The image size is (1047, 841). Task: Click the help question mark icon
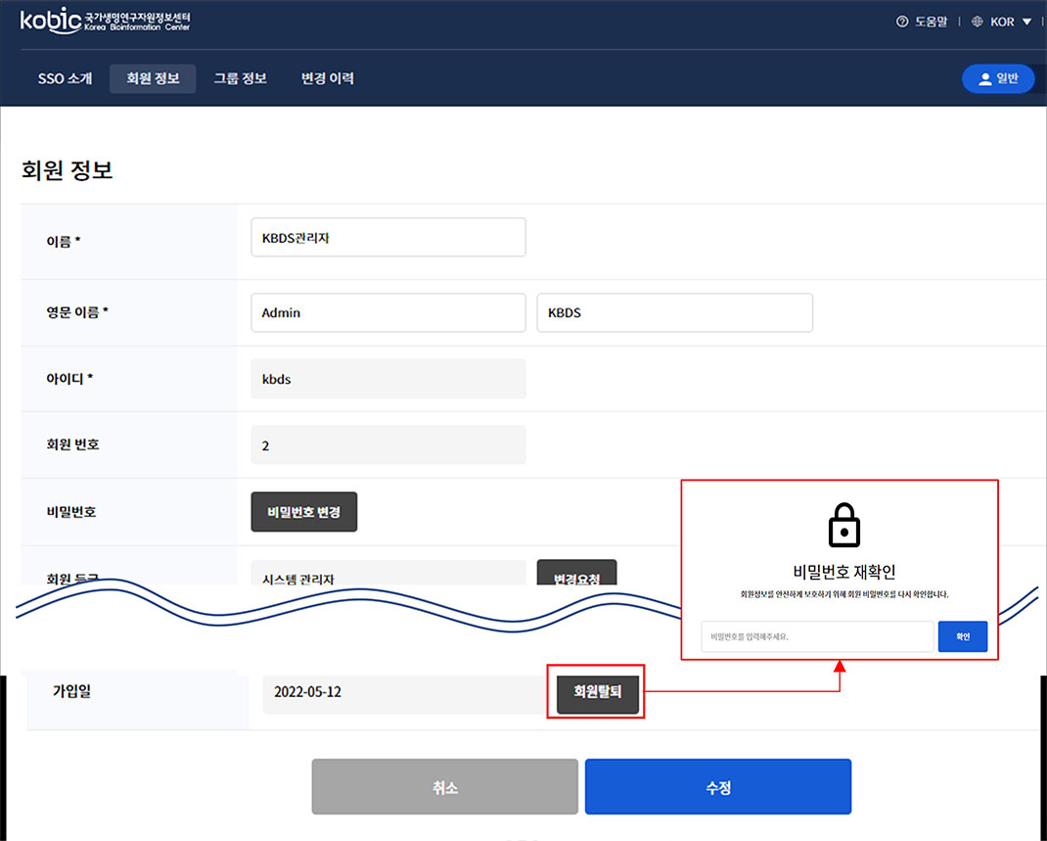point(902,22)
